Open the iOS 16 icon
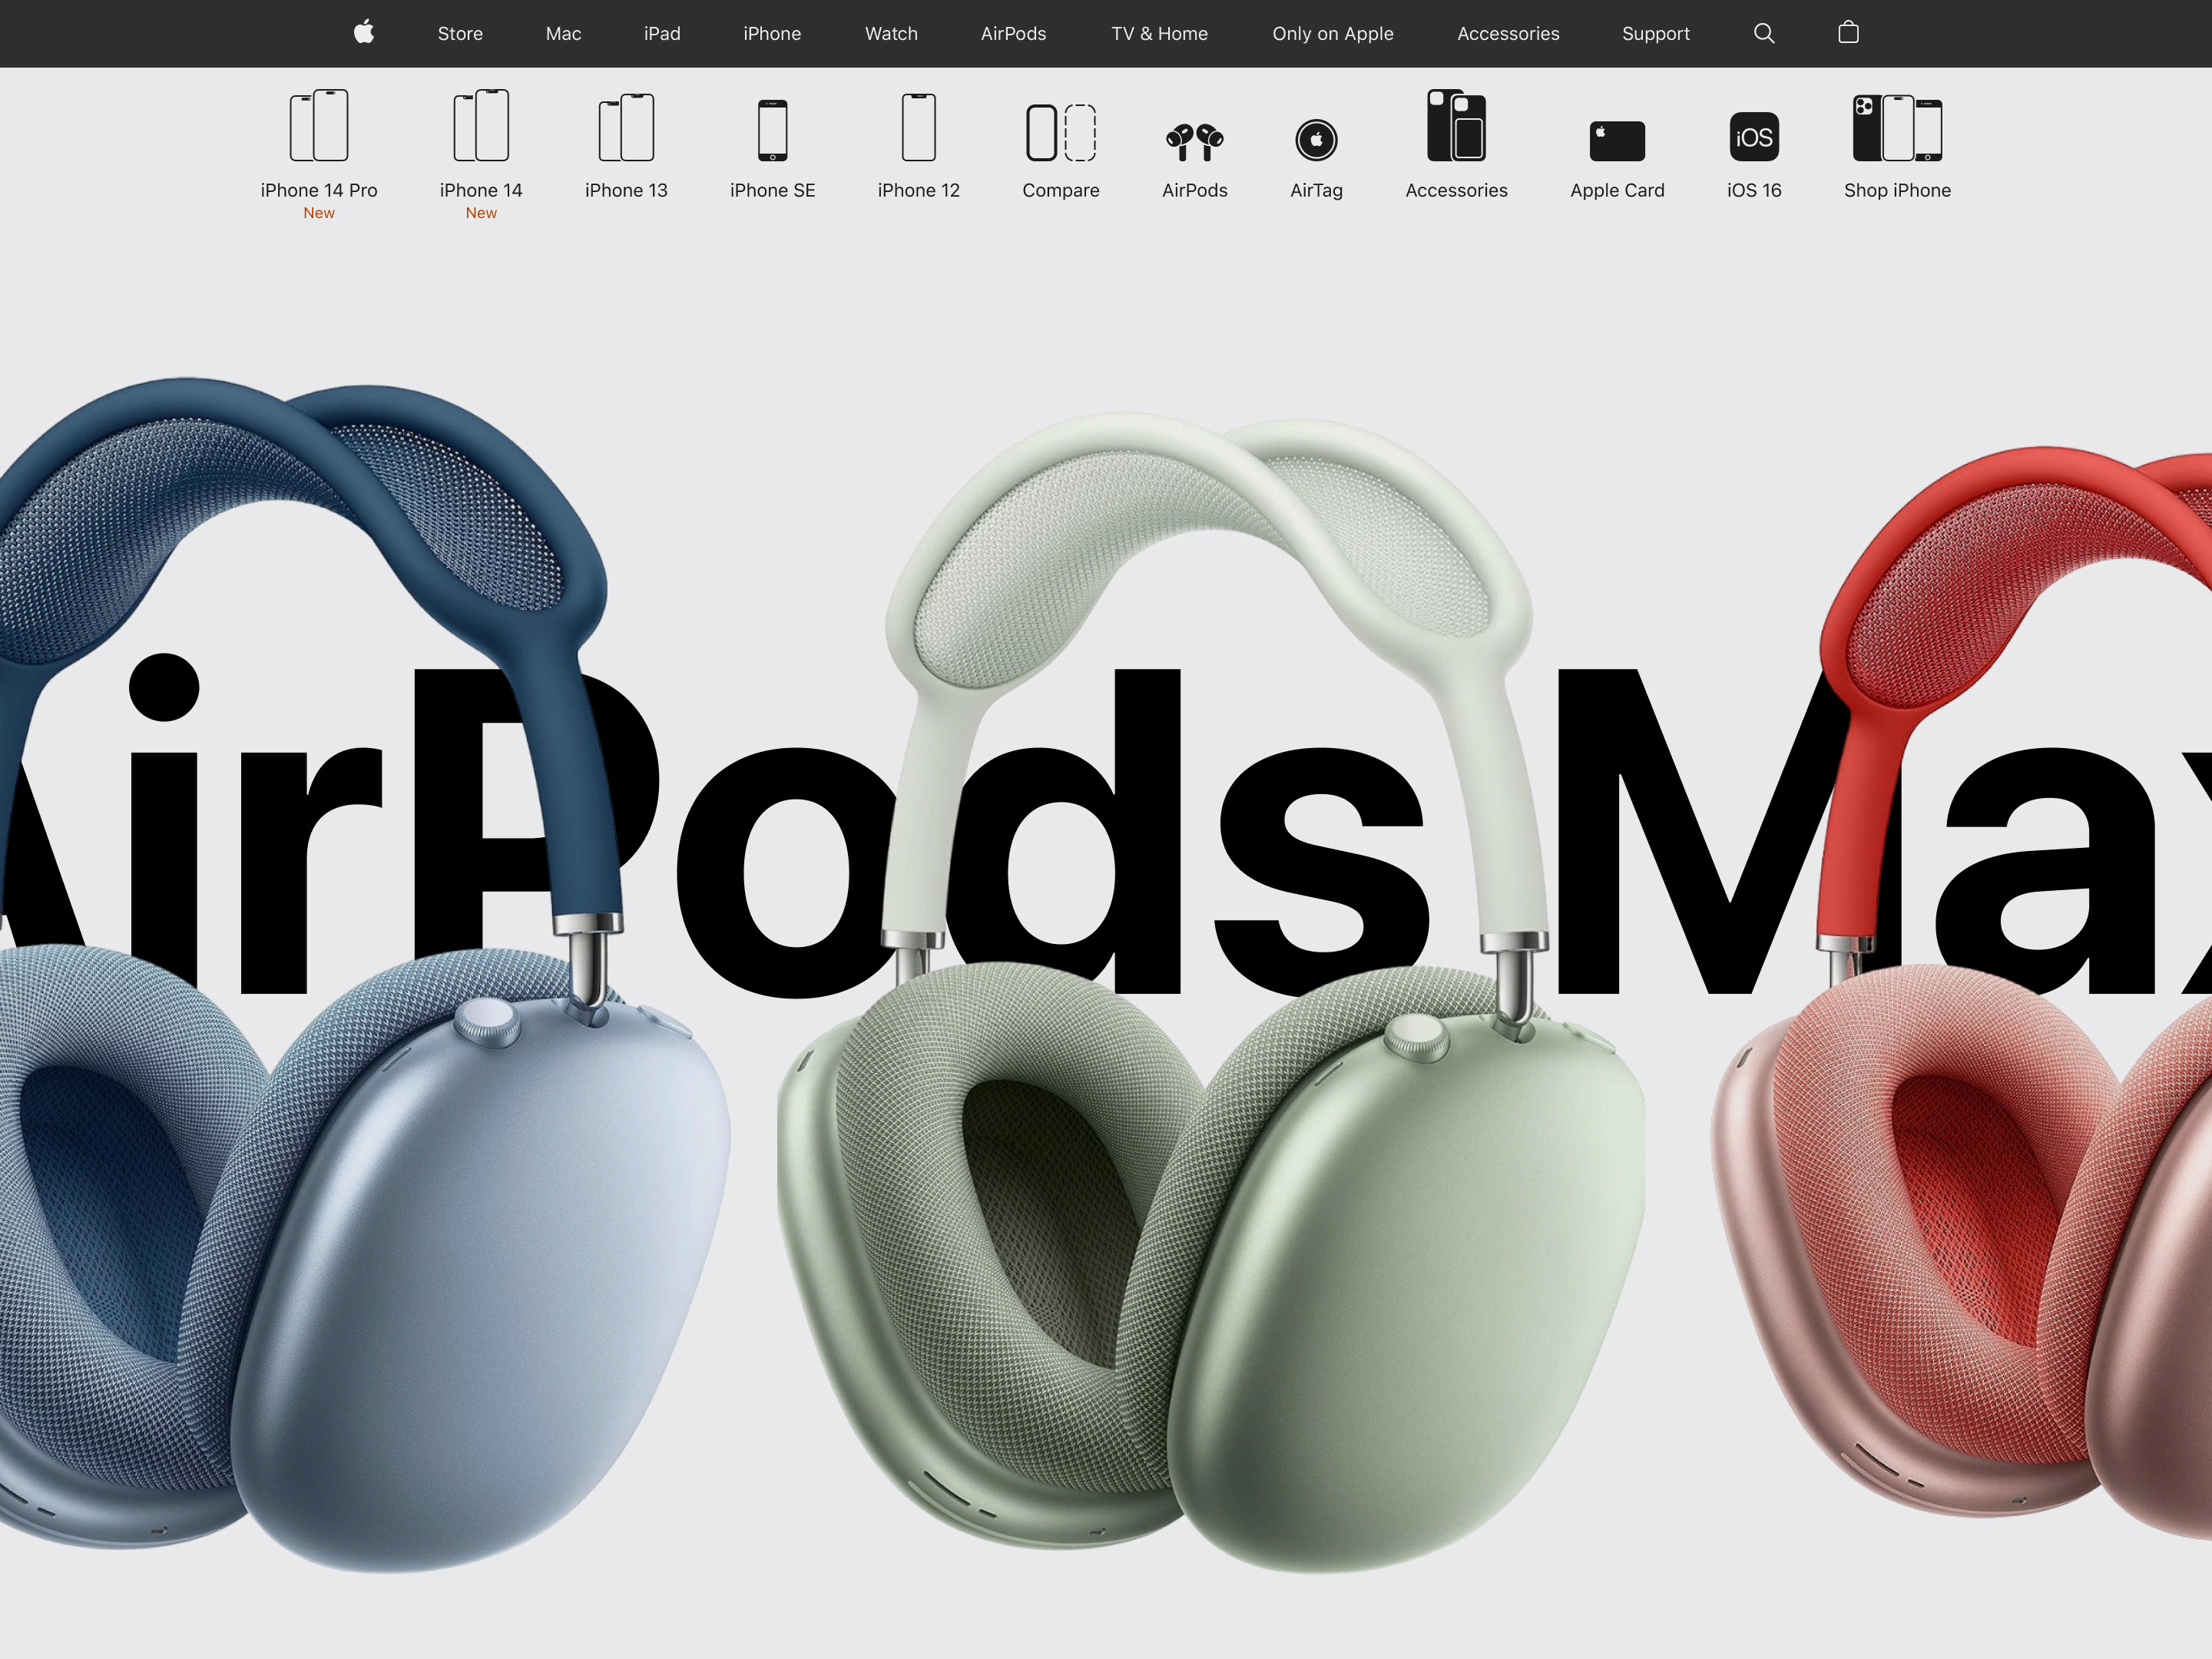Screen dimensions: 2212x1659 pyautogui.click(x=1754, y=137)
